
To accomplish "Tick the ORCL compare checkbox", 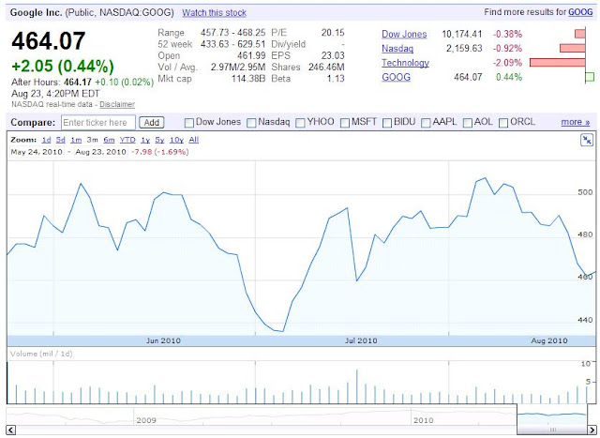I will point(503,123).
